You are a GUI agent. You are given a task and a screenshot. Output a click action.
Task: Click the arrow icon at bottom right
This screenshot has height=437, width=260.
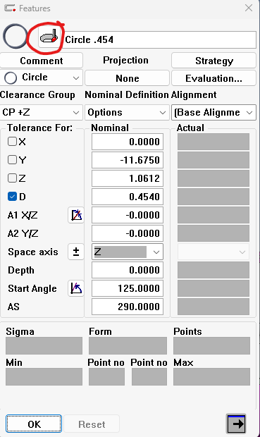coord(236,424)
